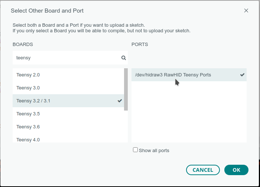Select Teensy 3.6 from the boards list
The width and height of the screenshot is (260, 187).
[68, 127]
